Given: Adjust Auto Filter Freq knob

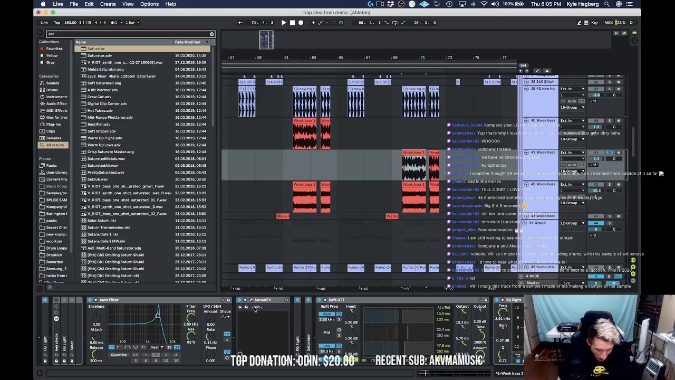Looking at the screenshot, I should click(191, 317).
